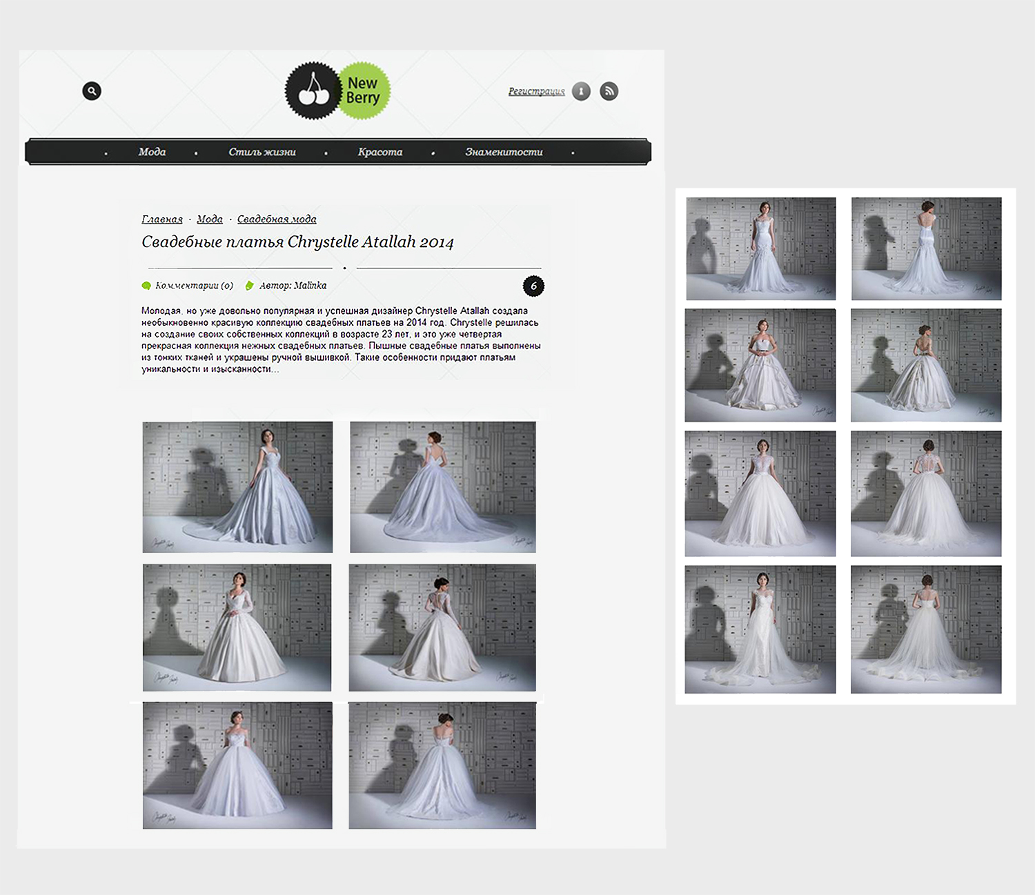Viewport: 1035px width, 895px height.
Task: Go to Знаменитости menu section
Action: click(x=504, y=152)
